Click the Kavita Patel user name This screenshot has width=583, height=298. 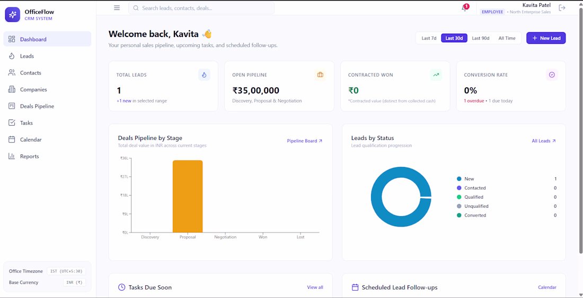point(536,5)
